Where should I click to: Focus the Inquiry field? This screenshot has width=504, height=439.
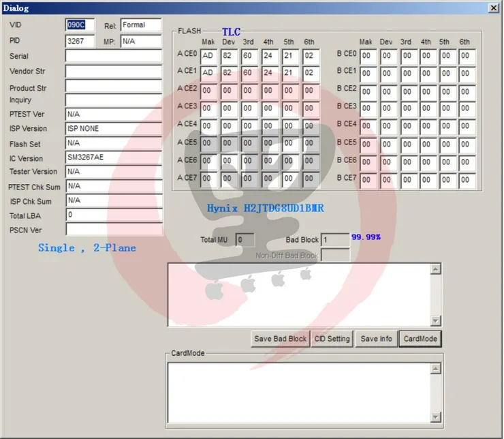114,100
